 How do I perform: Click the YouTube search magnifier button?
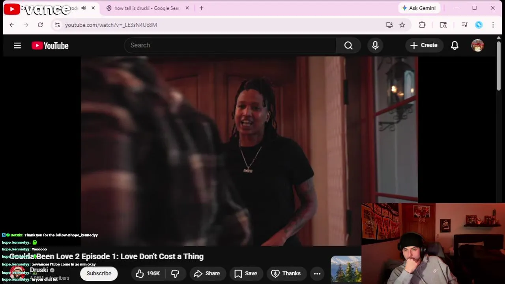348,45
